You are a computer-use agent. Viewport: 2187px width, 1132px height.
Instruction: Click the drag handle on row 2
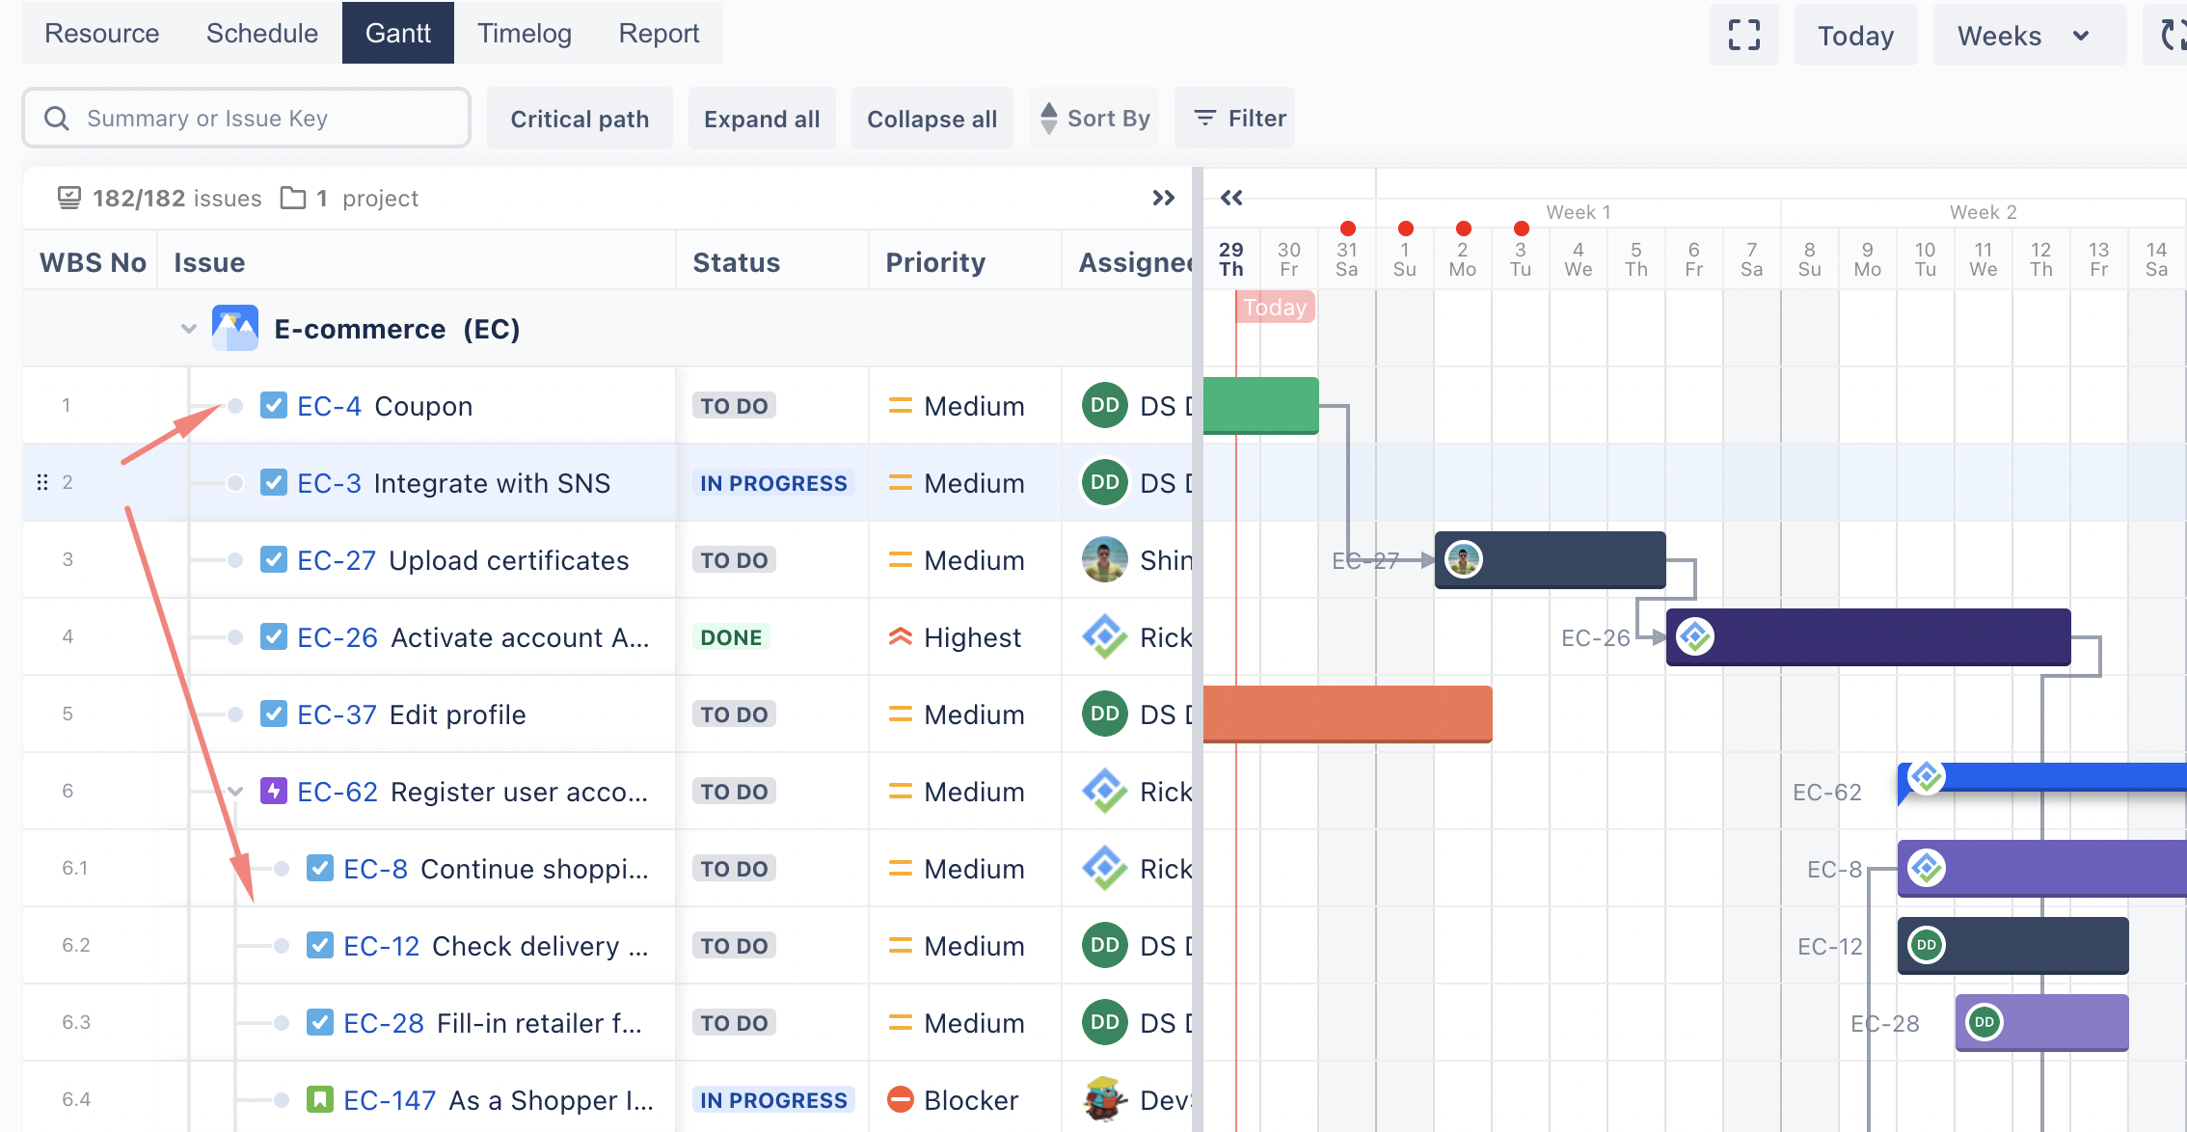42,482
